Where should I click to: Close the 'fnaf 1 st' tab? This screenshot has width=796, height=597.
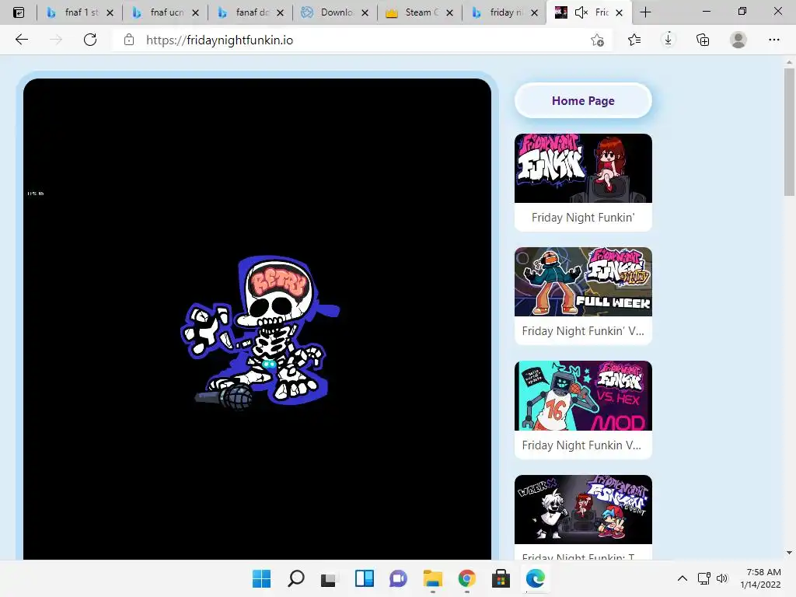click(x=110, y=12)
